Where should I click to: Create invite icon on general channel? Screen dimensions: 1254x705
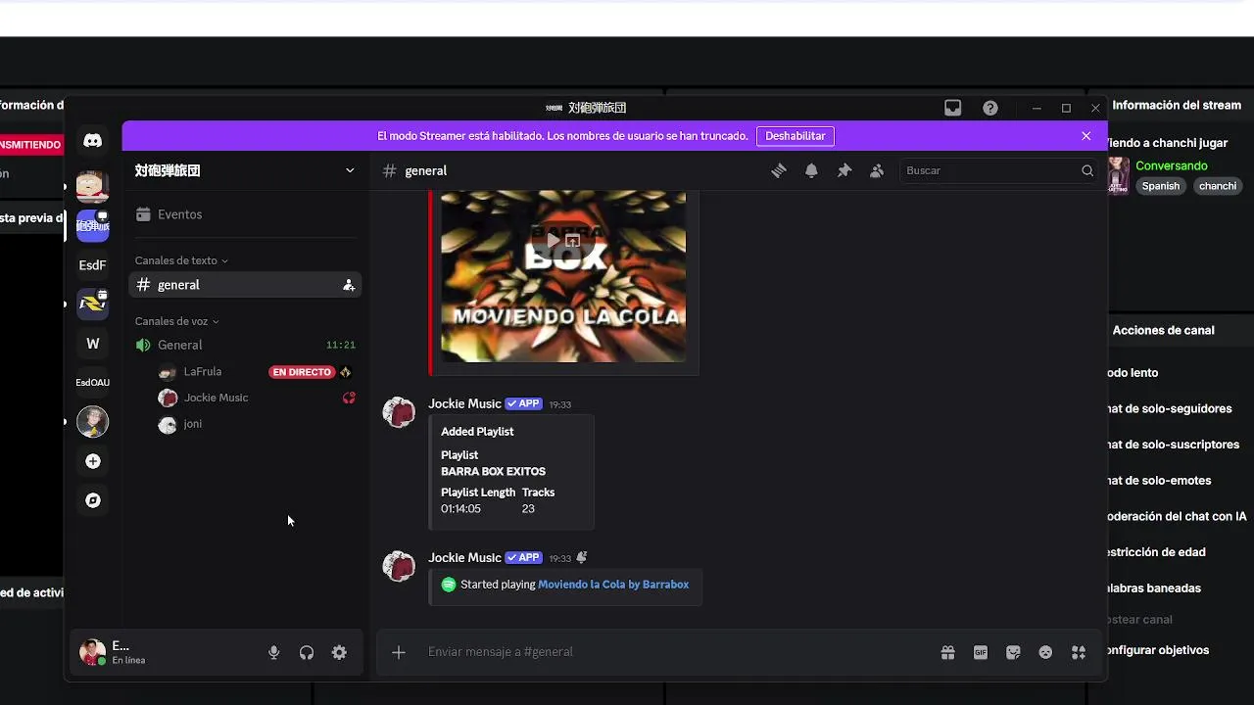[348, 285]
